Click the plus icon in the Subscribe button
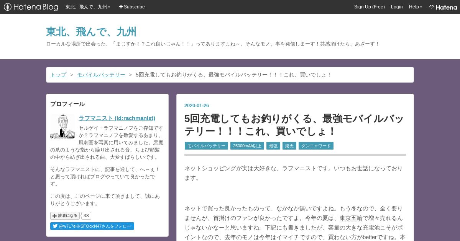460x241 pixels. tap(121, 7)
